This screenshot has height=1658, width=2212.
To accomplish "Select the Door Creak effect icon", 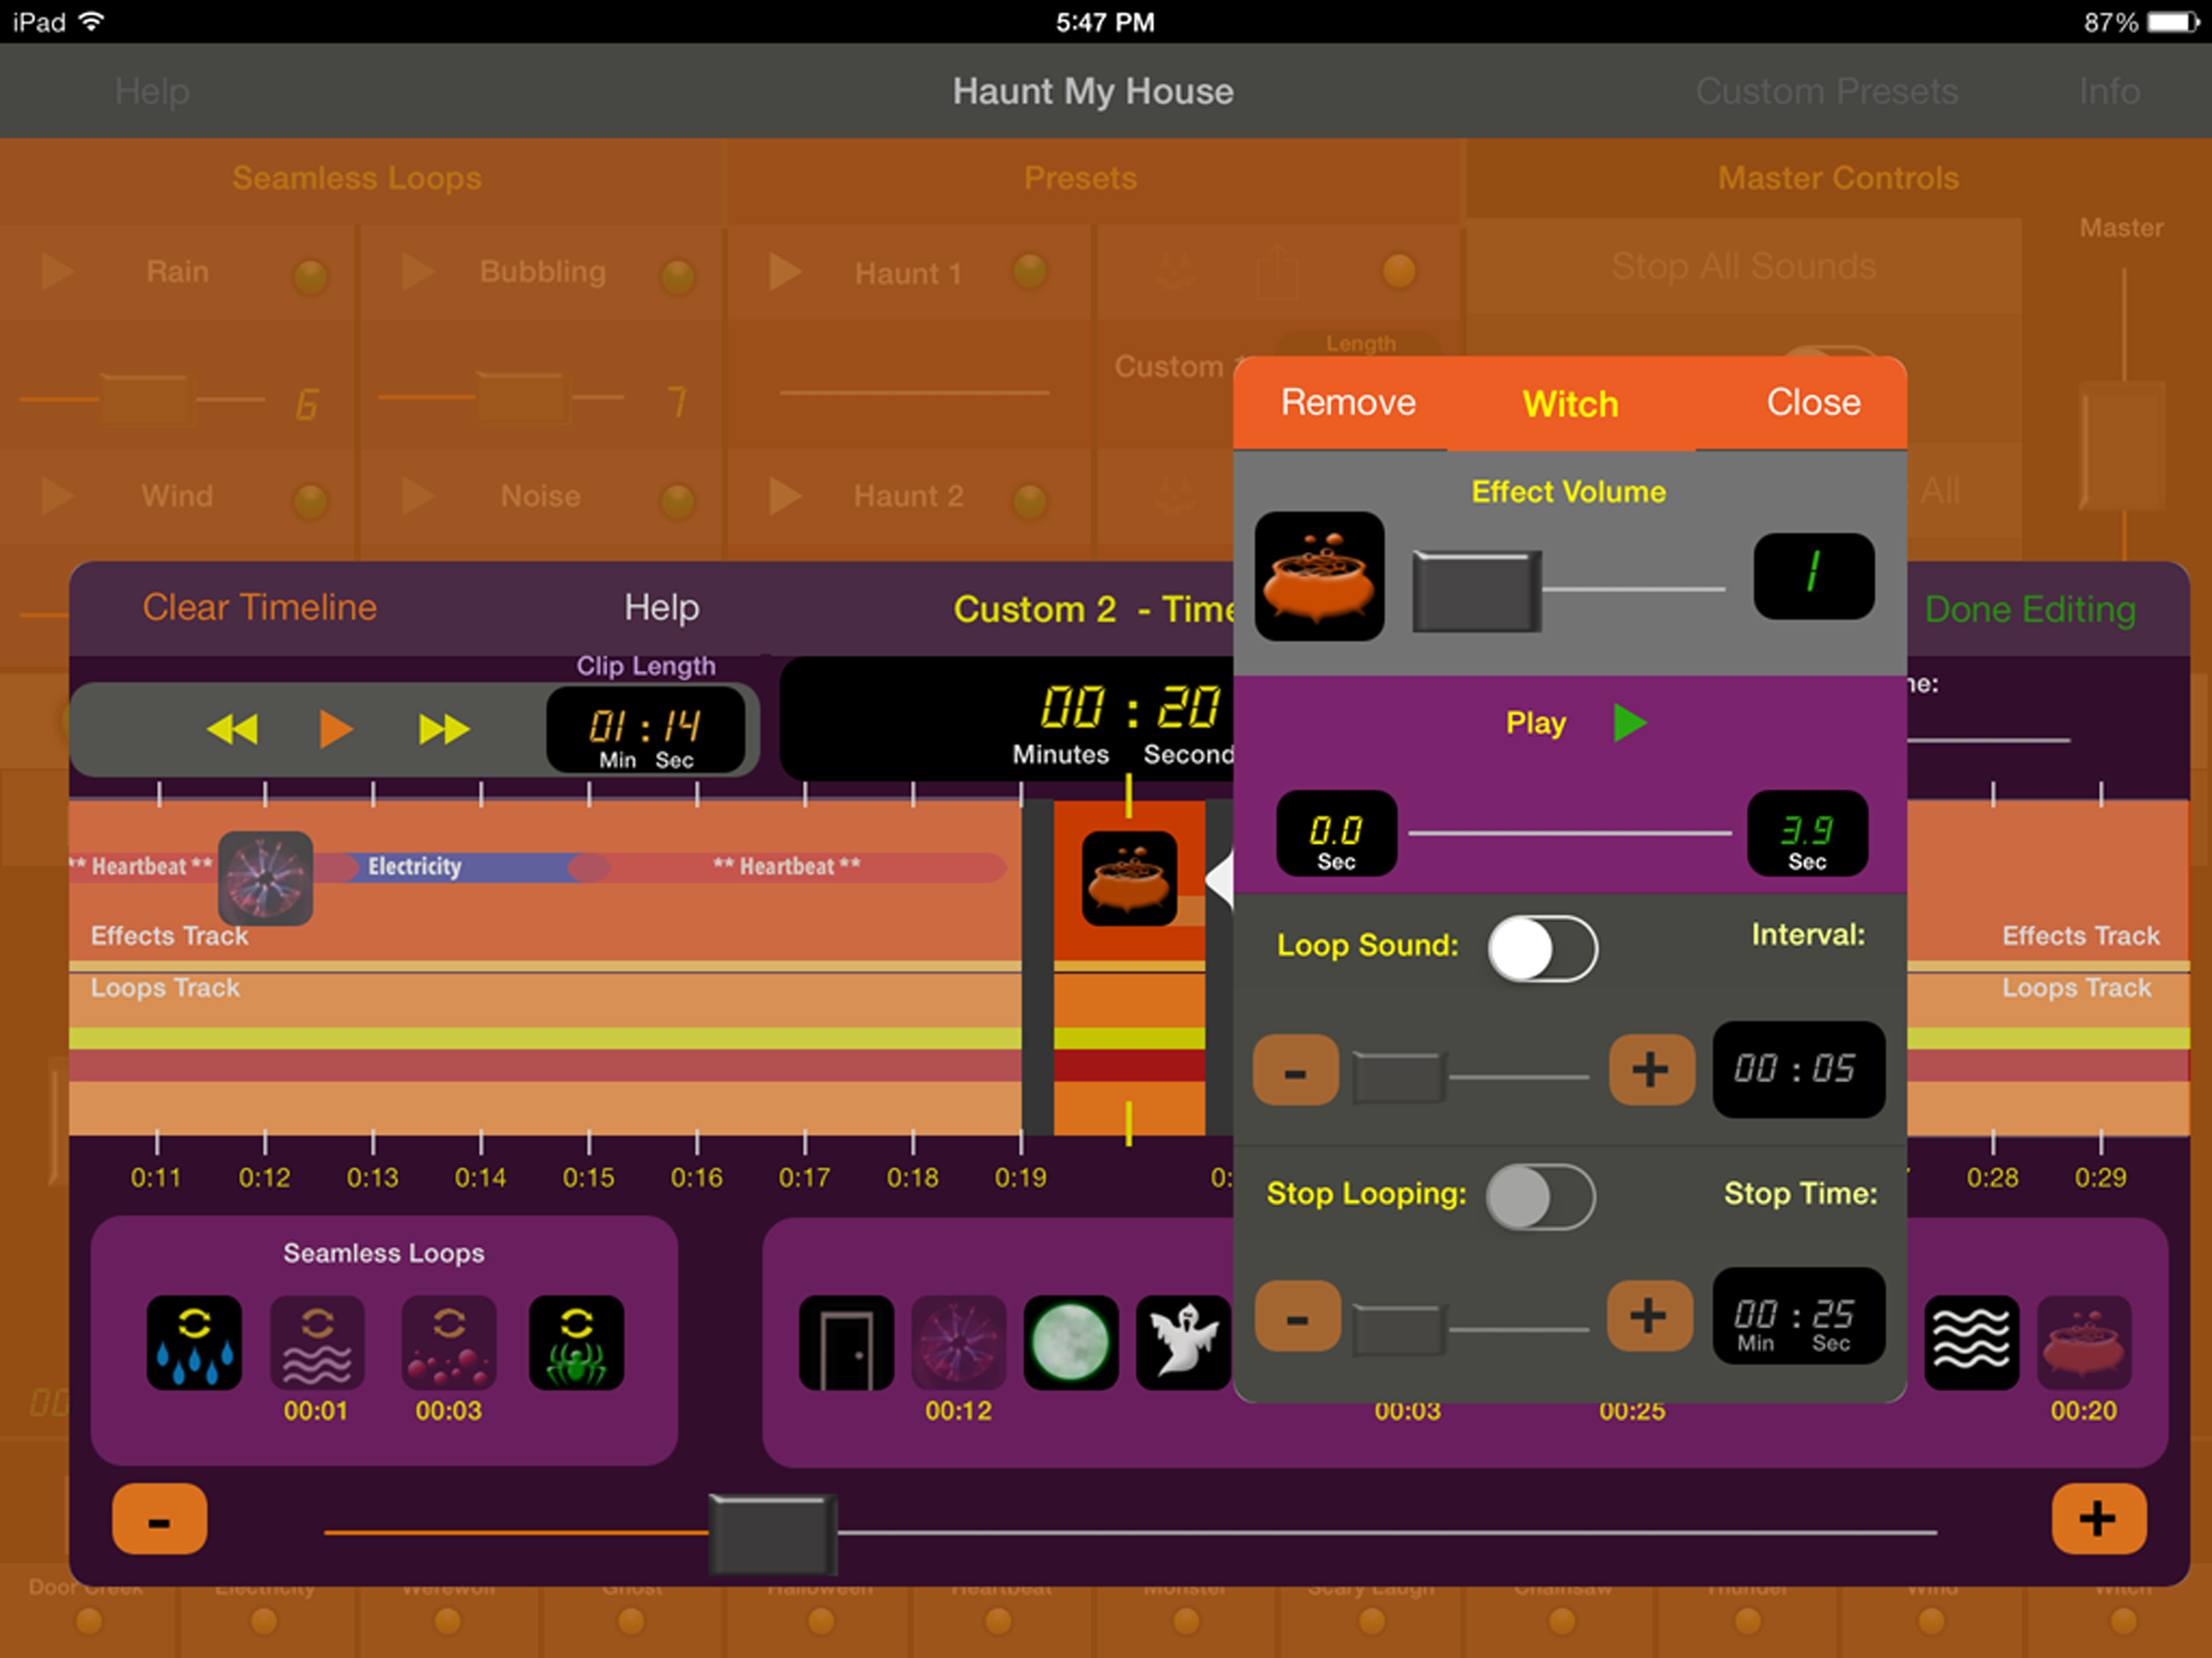I will [x=846, y=1342].
